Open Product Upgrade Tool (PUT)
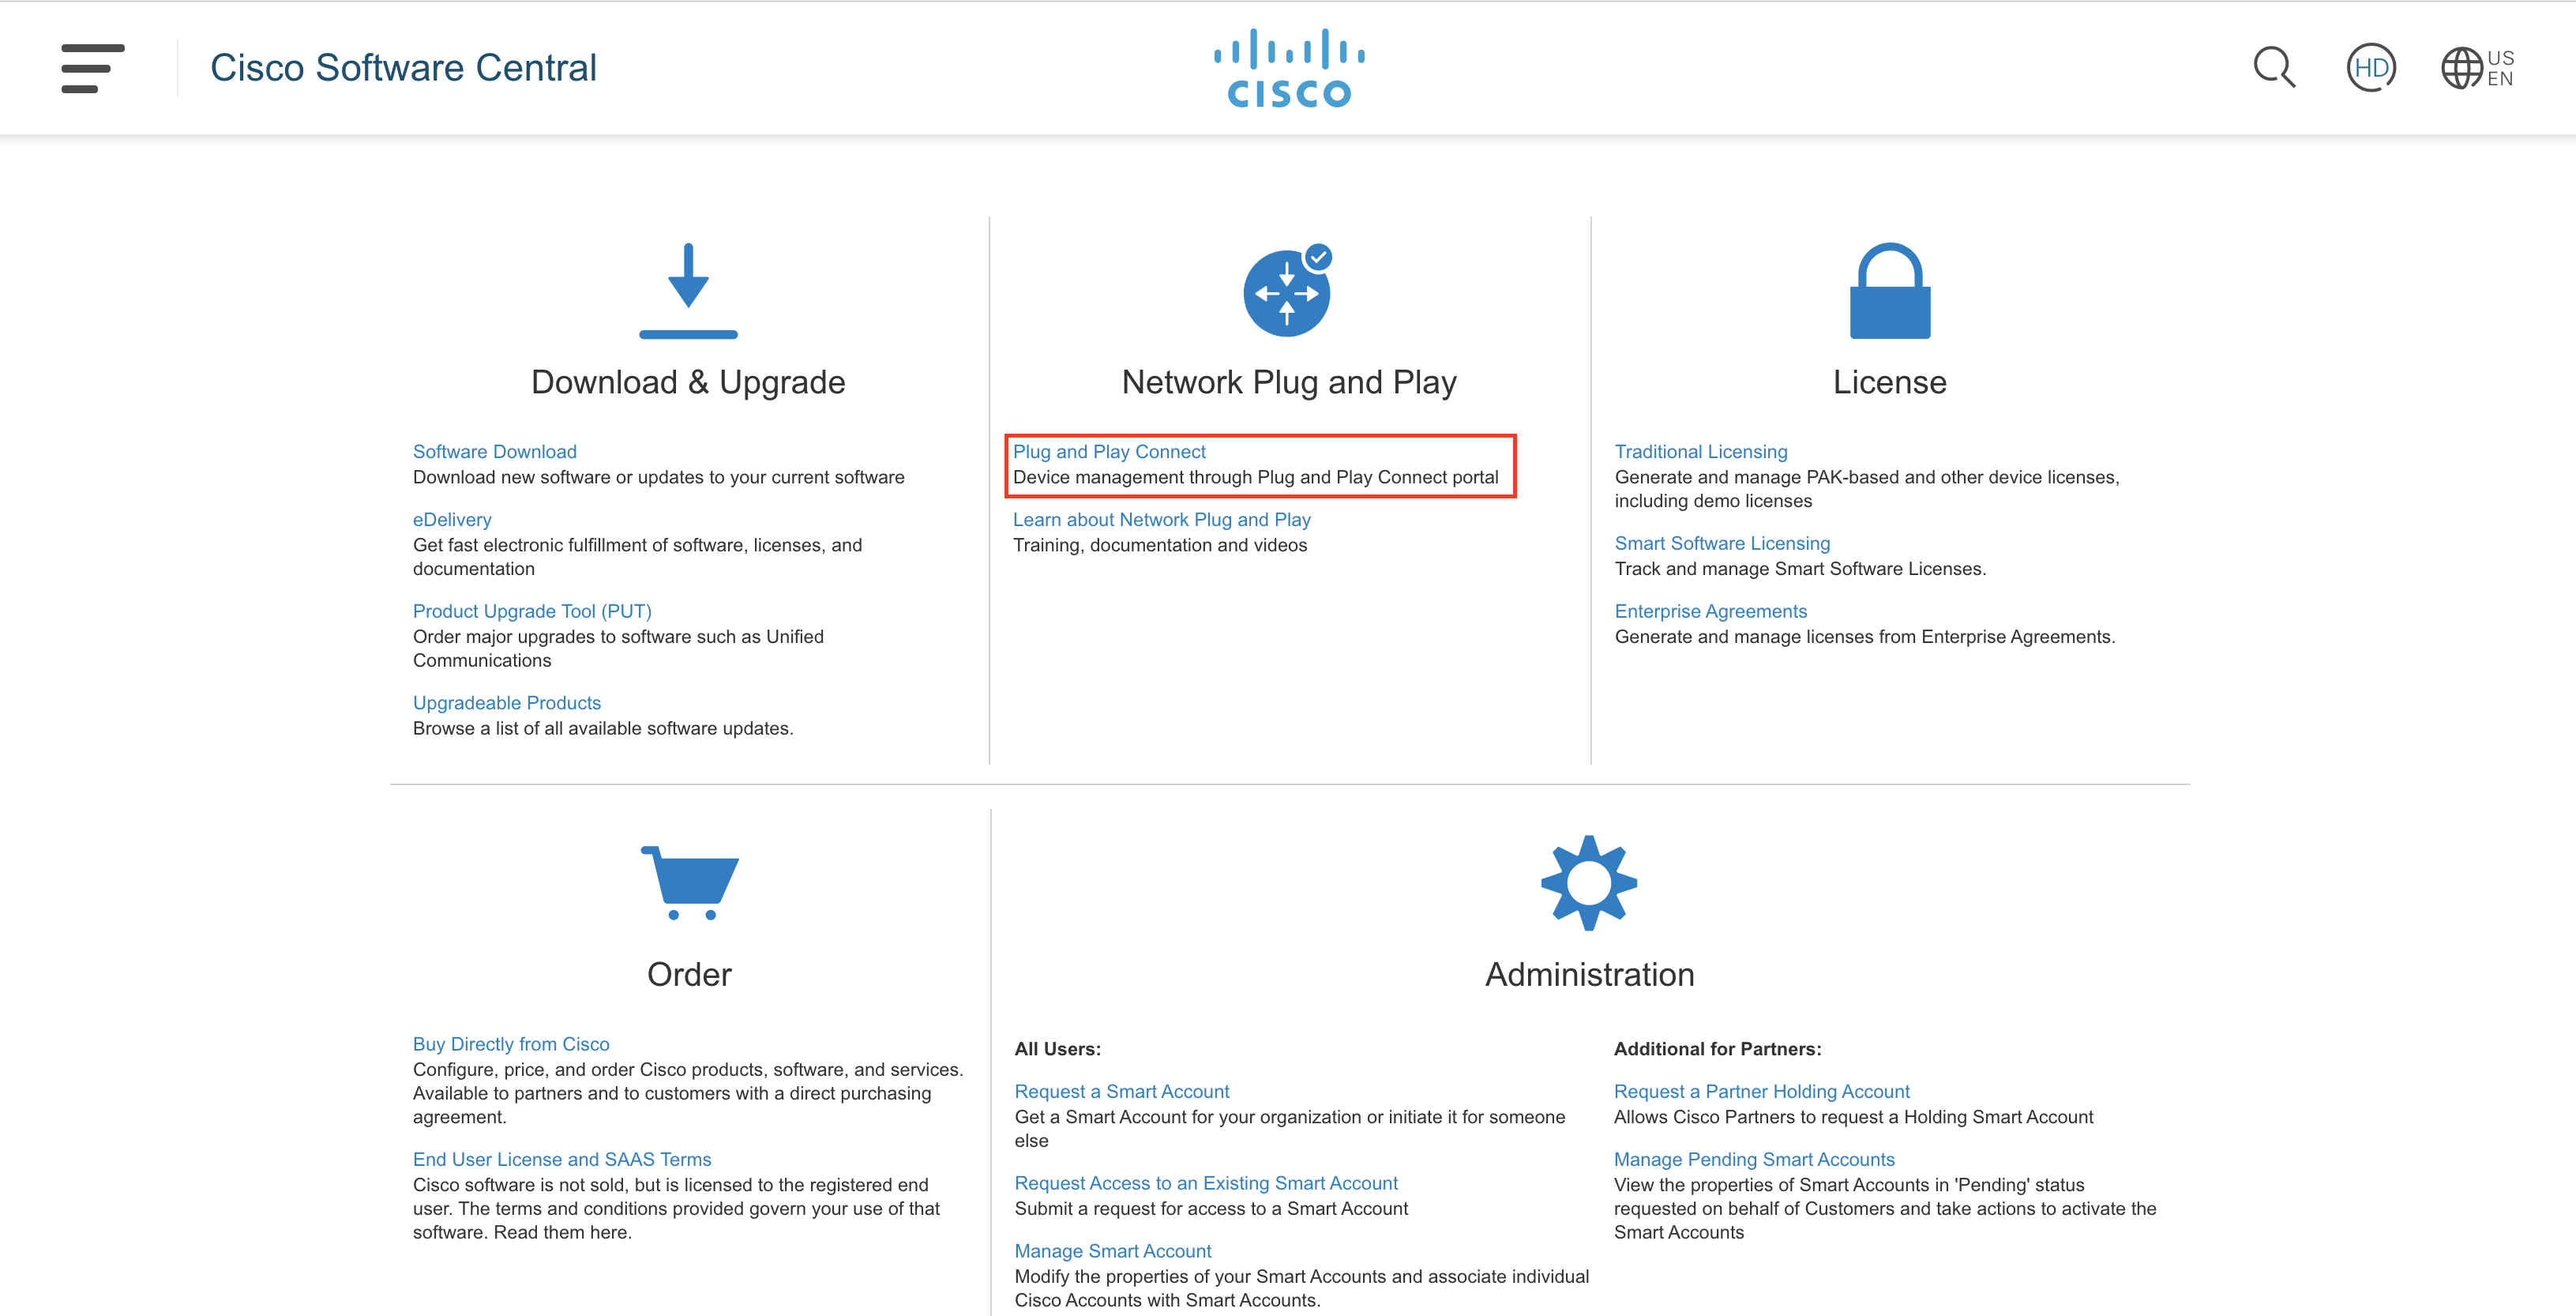The image size is (2576, 1316). pos(532,611)
